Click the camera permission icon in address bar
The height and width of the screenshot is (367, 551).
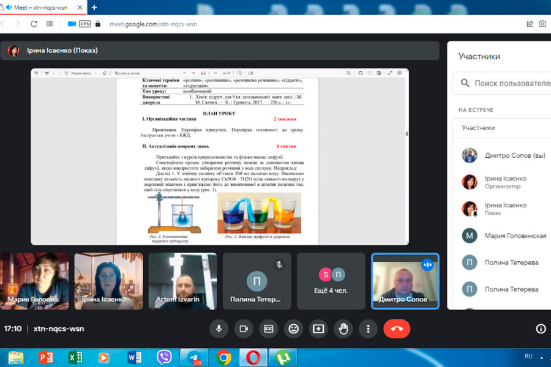[x=72, y=24]
